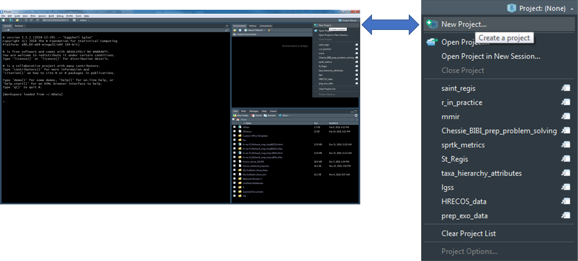Click the Chessie_BIBI_prep_problem_solving project in the enlarged menu
Viewport: 578px width, 261px height.
(x=499, y=130)
